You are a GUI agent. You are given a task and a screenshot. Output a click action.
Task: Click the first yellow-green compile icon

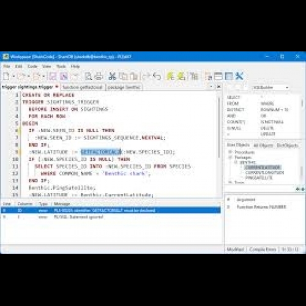click(170, 76)
